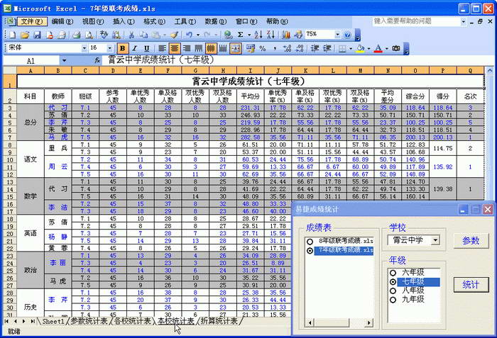The height and width of the screenshot is (338, 497).
Task: Choose the 九年级 grade option
Action: point(393,300)
